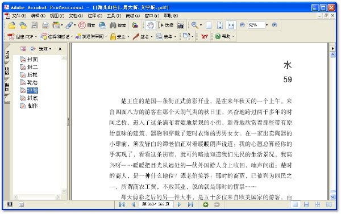Toggle Continuous Facing layout

(x=318, y=204)
